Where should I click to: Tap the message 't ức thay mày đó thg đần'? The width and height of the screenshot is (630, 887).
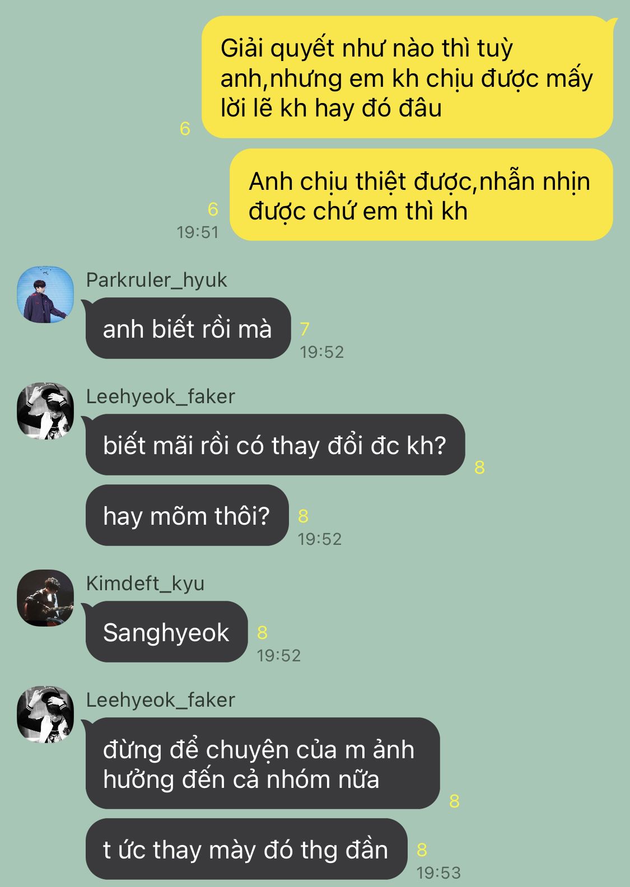coord(246,849)
